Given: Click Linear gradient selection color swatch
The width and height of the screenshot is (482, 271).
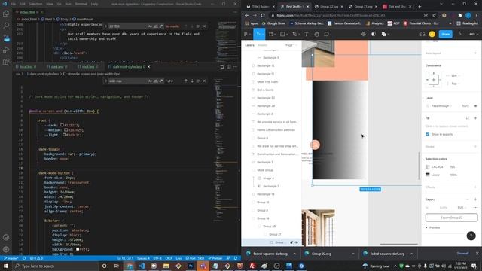Looking at the screenshot, I should [x=427, y=175].
